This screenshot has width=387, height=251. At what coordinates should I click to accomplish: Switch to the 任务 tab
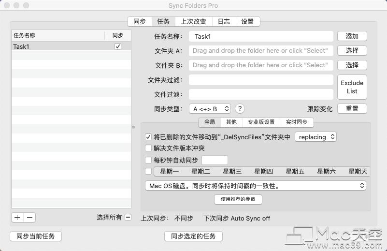click(163, 21)
